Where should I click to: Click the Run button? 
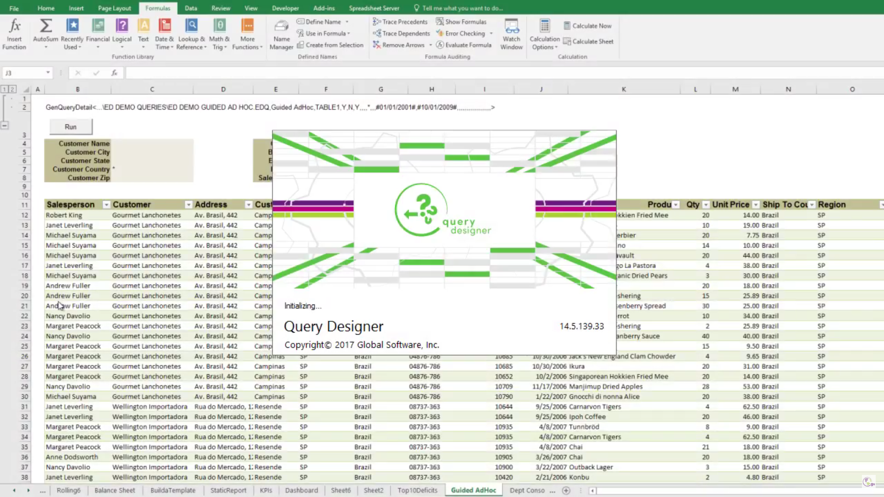point(70,126)
